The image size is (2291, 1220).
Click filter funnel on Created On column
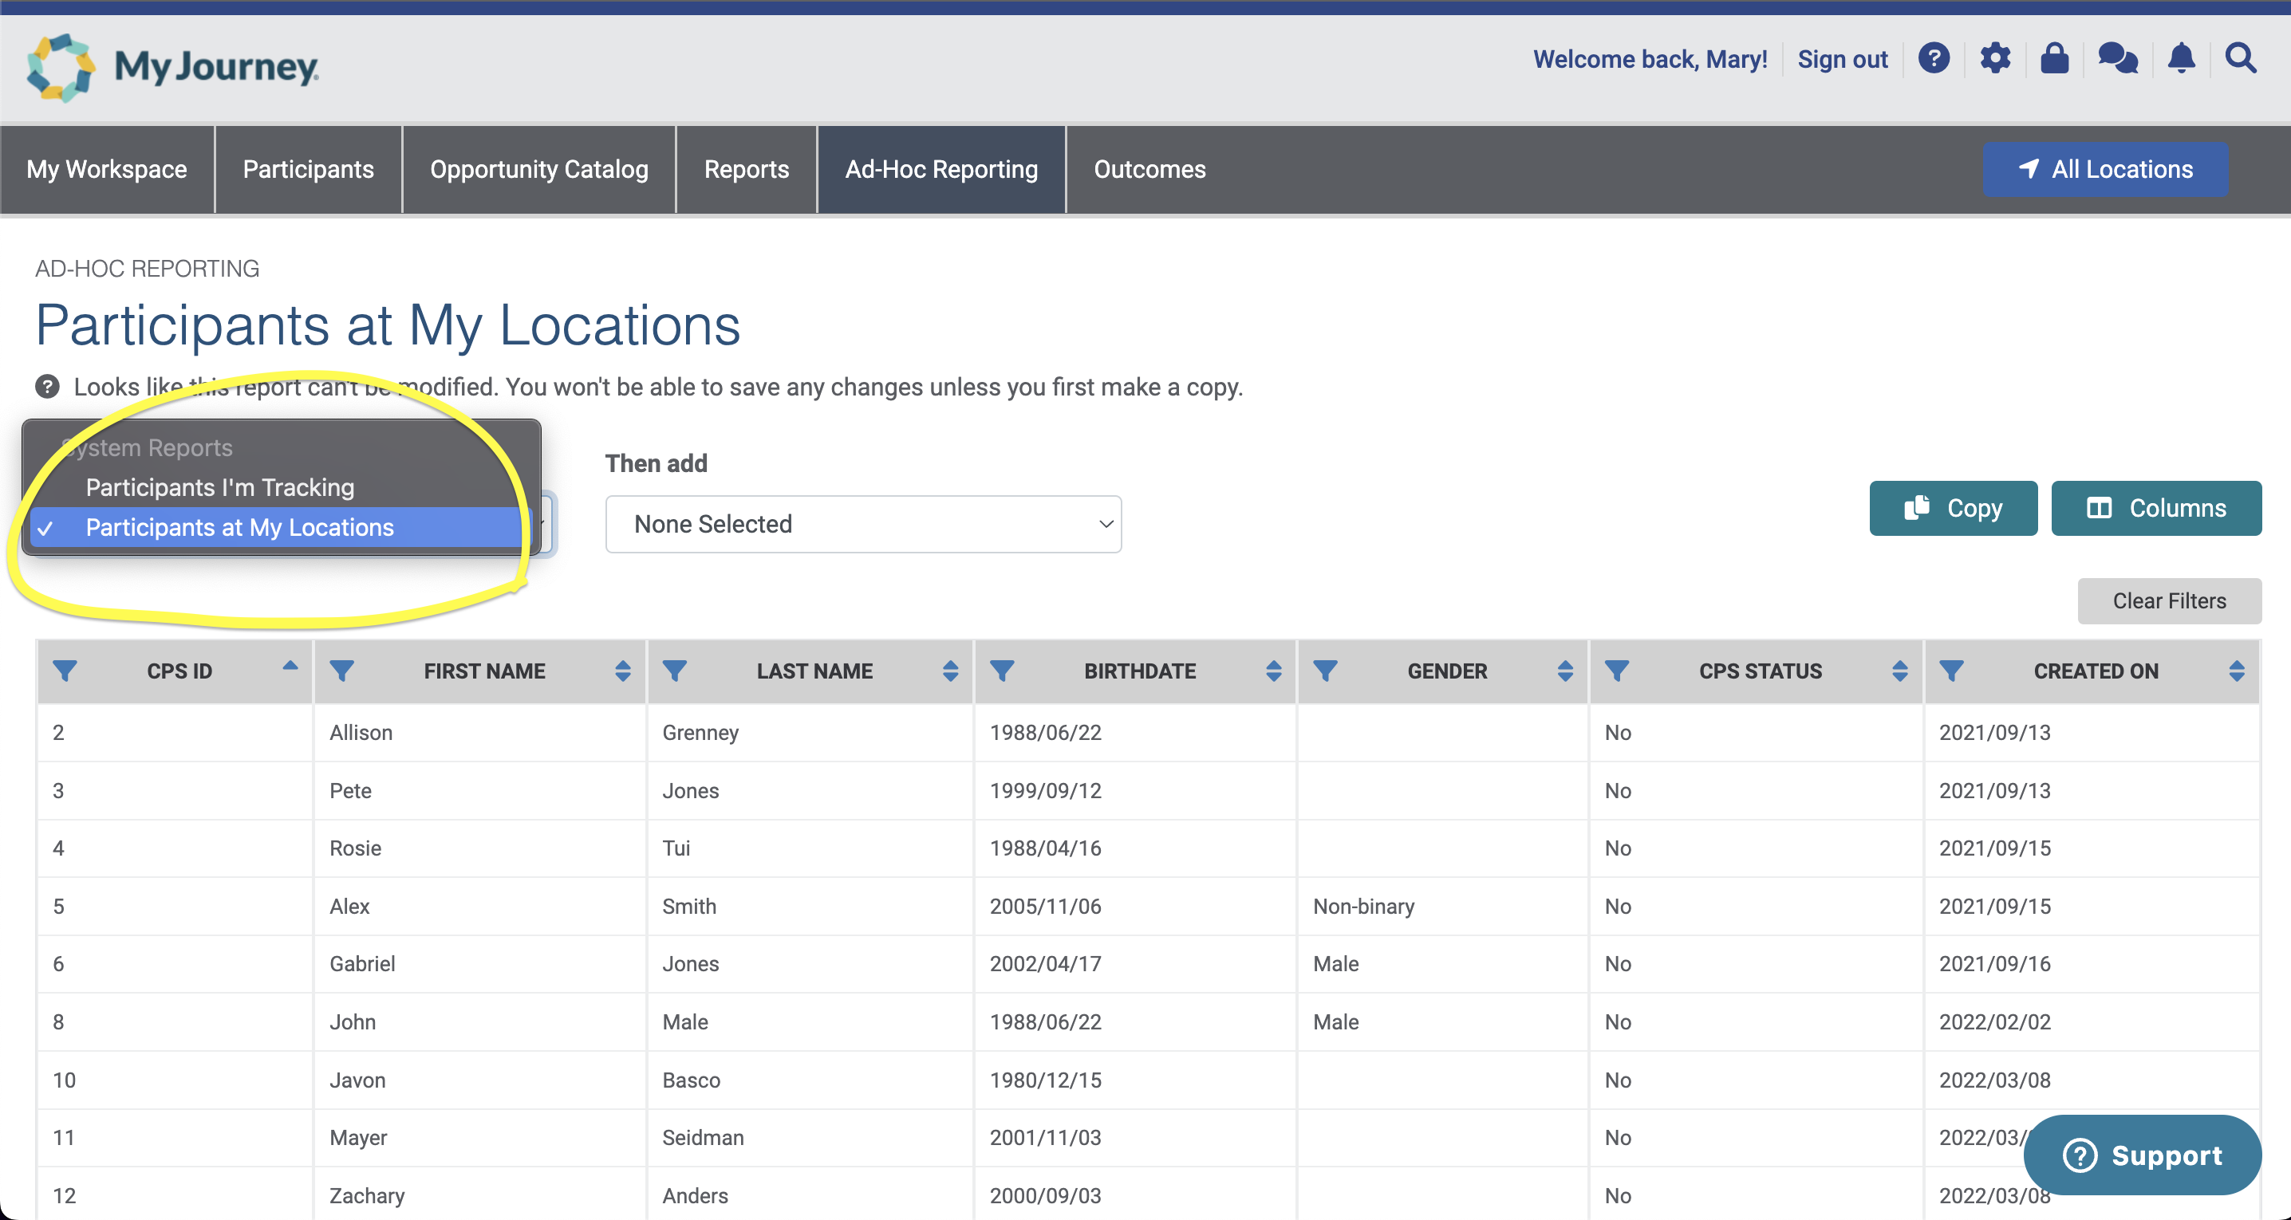click(1951, 671)
